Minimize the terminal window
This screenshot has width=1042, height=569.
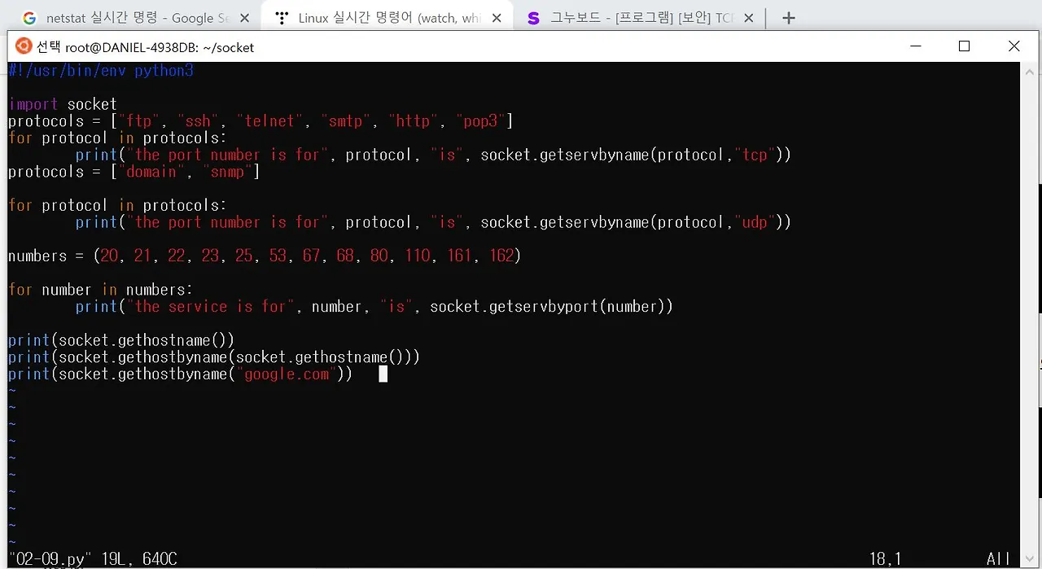[915, 47]
